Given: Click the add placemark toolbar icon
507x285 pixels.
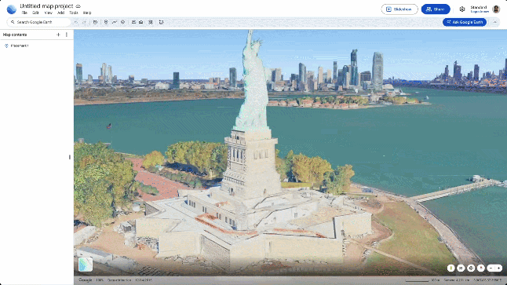Looking at the screenshot, I should (x=106, y=22).
